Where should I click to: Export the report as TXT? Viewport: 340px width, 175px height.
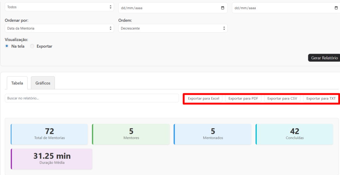[x=321, y=98]
